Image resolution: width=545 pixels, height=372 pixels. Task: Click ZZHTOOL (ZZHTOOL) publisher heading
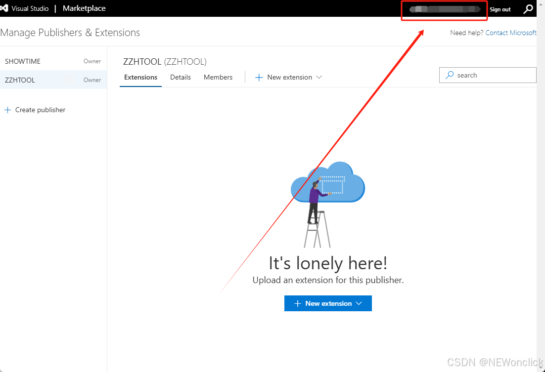[165, 62]
